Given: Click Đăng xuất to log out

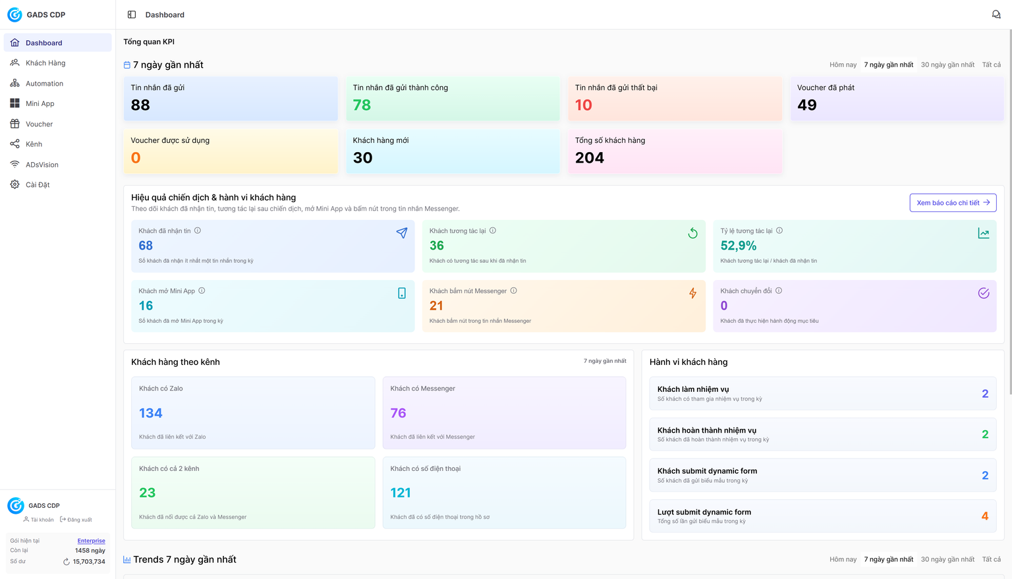Looking at the screenshot, I should [76, 520].
